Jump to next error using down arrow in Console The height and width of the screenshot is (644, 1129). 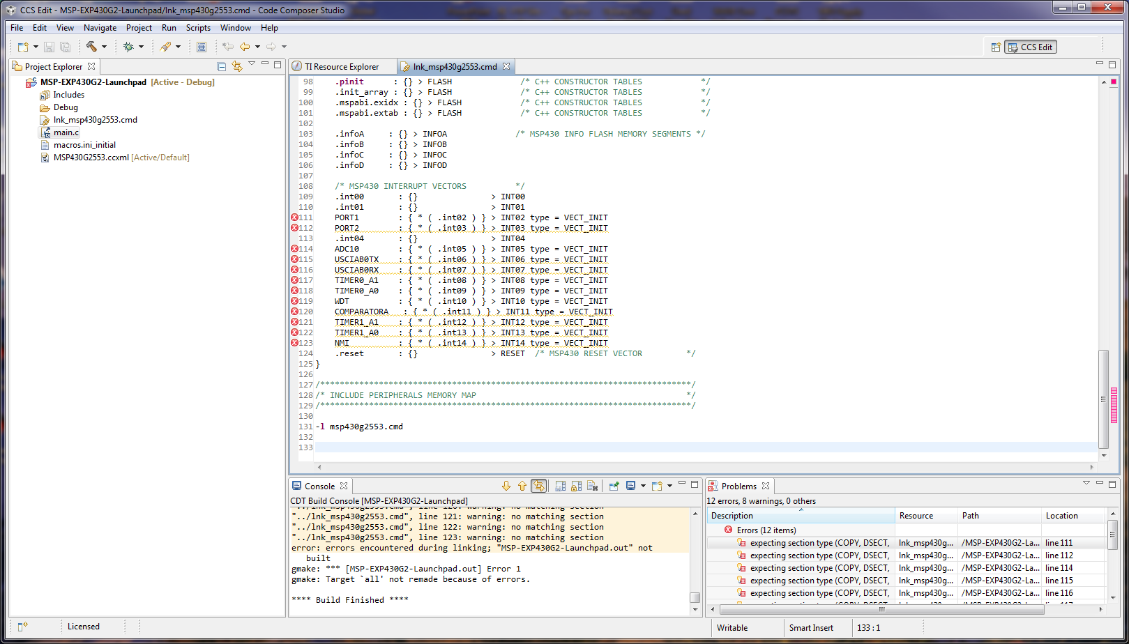506,486
